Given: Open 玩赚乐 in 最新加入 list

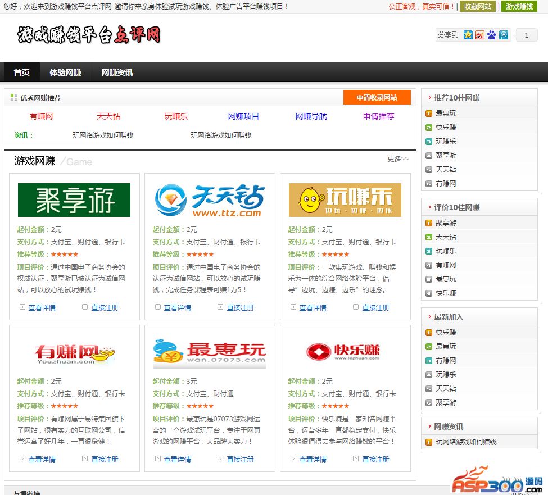Looking at the screenshot, I should coord(446,375).
